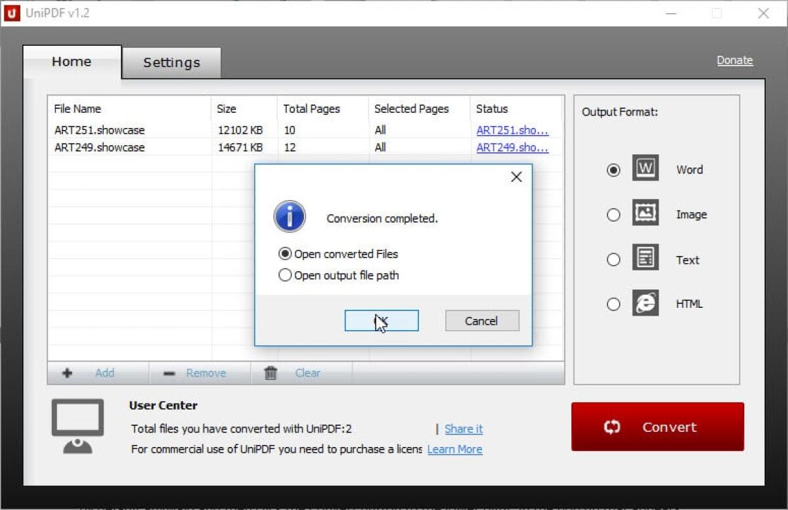The height and width of the screenshot is (510, 788).
Task: Switch to the Settings tab
Action: pos(171,62)
